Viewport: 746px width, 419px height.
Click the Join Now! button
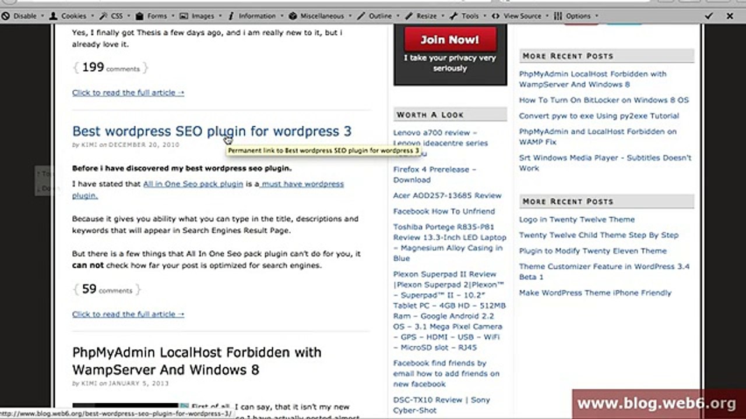pos(450,40)
